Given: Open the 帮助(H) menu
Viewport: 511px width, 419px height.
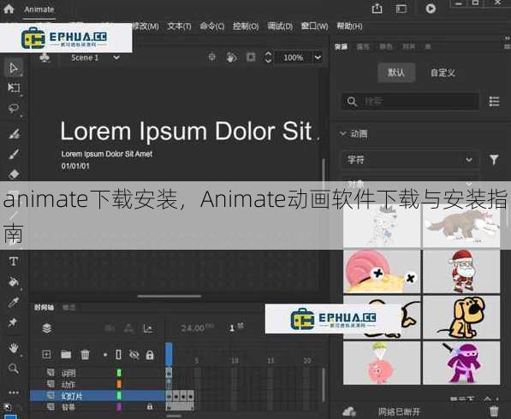Looking at the screenshot, I should coord(349,26).
